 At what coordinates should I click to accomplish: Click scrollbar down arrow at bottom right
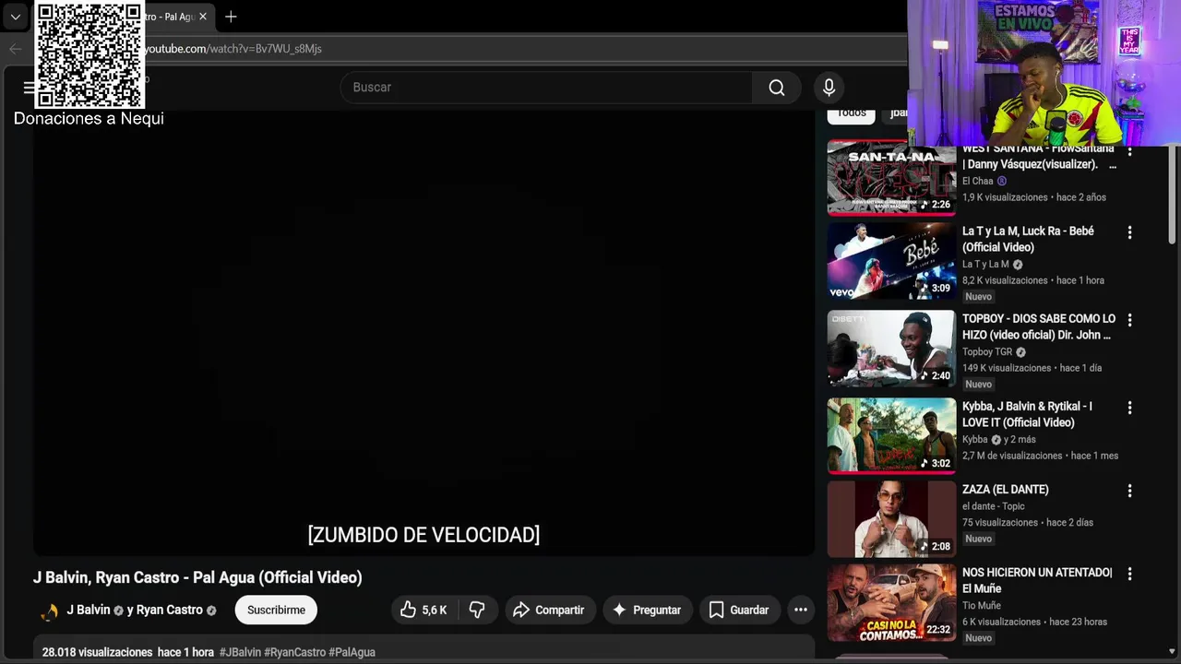tap(1173, 653)
